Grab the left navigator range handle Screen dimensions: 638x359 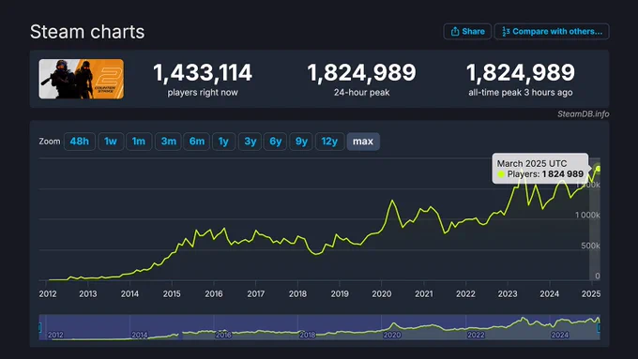39,327
